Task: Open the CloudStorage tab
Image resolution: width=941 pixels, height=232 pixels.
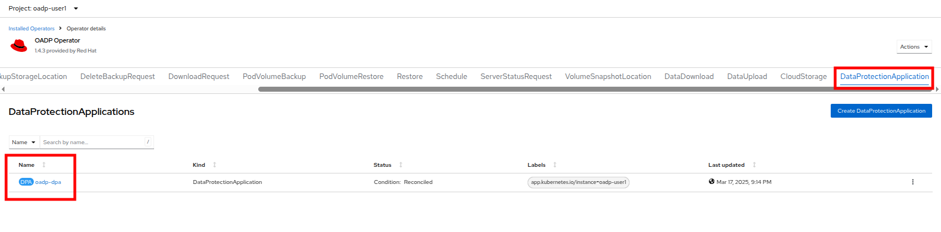Action: coord(804,76)
